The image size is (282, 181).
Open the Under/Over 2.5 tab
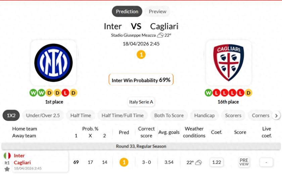[x=43, y=116]
